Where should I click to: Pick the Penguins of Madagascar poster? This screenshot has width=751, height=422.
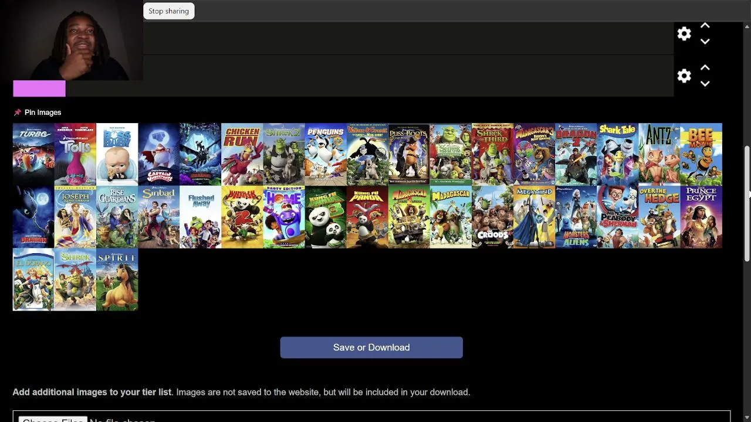coord(325,154)
